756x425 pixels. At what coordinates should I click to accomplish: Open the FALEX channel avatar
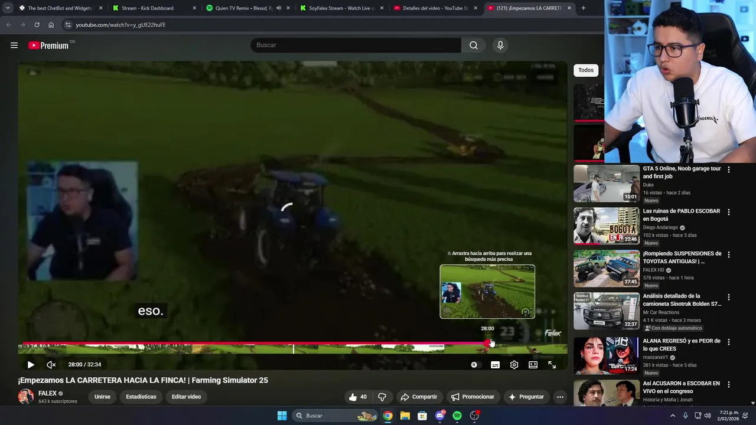pos(26,396)
